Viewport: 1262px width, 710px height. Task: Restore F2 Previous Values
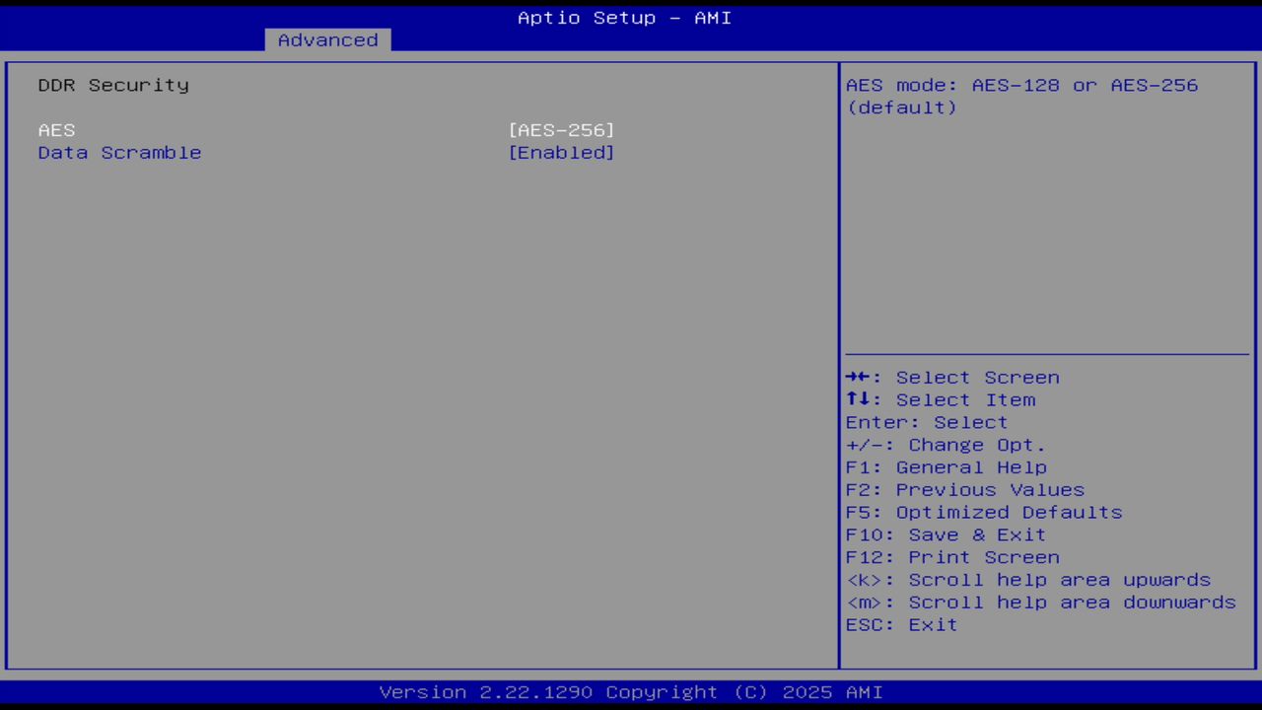coord(964,489)
